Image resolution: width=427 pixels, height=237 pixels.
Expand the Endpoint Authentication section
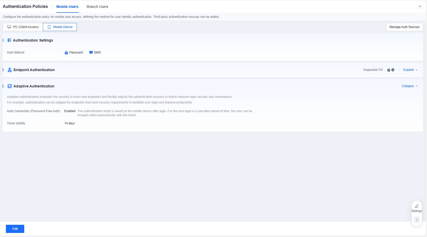411,70
